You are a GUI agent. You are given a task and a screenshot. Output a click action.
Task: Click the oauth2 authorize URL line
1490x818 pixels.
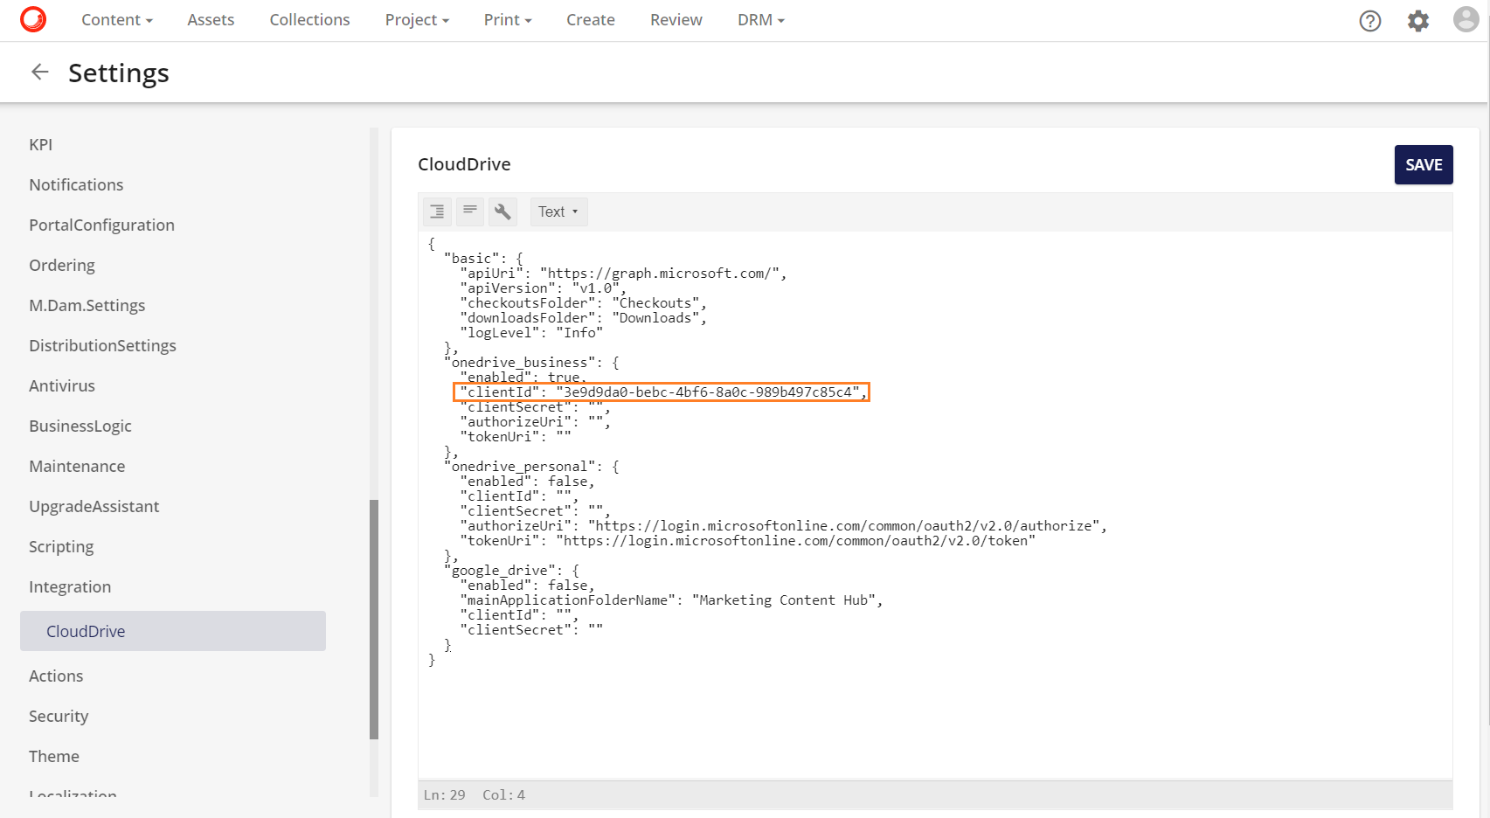pos(783,526)
